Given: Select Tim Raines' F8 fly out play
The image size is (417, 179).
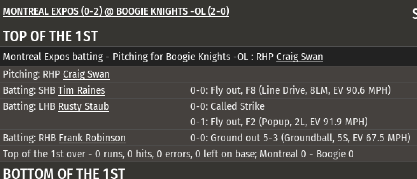Looking at the screenshot, I should click(x=290, y=91).
